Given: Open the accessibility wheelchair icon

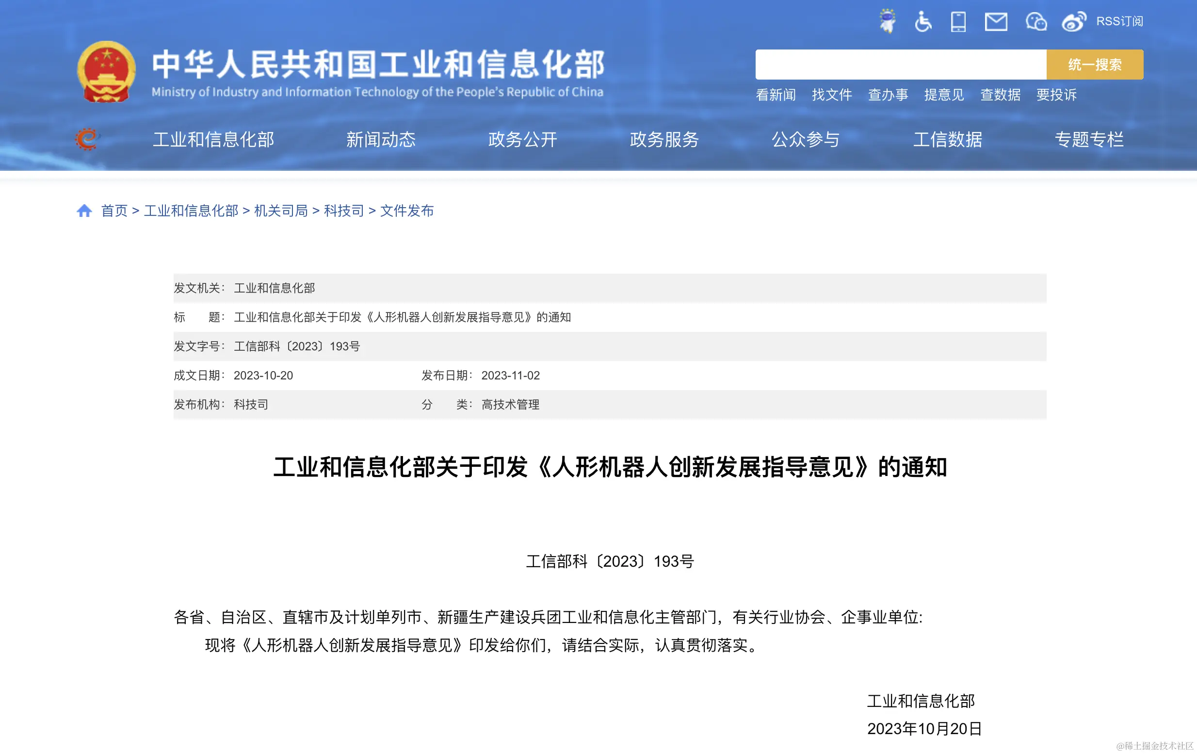Looking at the screenshot, I should click(x=922, y=21).
